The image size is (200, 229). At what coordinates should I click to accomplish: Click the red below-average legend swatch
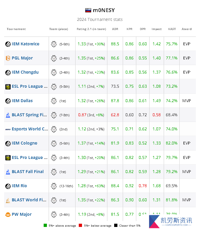[x=80, y=225]
